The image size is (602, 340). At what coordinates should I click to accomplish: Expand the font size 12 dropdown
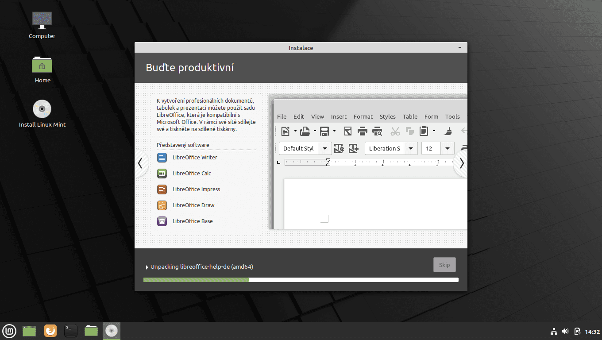tap(448, 148)
